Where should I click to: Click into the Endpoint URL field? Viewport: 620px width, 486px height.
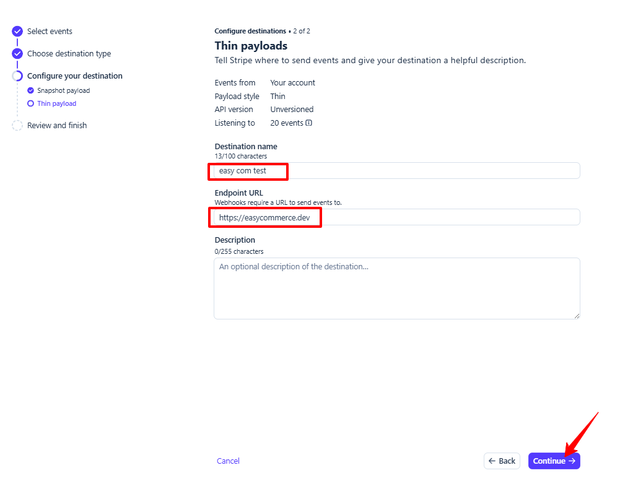pos(396,217)
